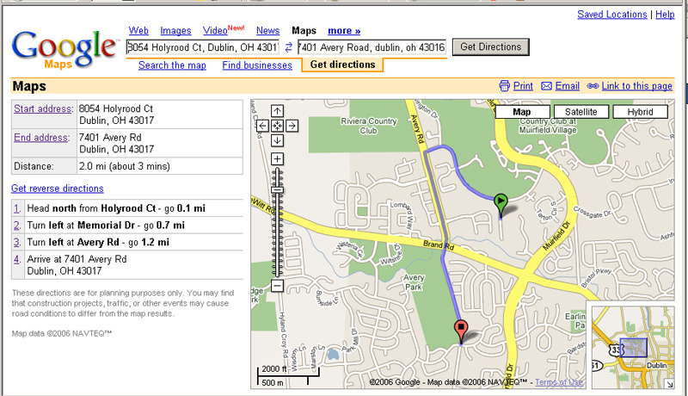Enable Hybrid map view
This screenshot has height=396, width=688.
[640, 112]
